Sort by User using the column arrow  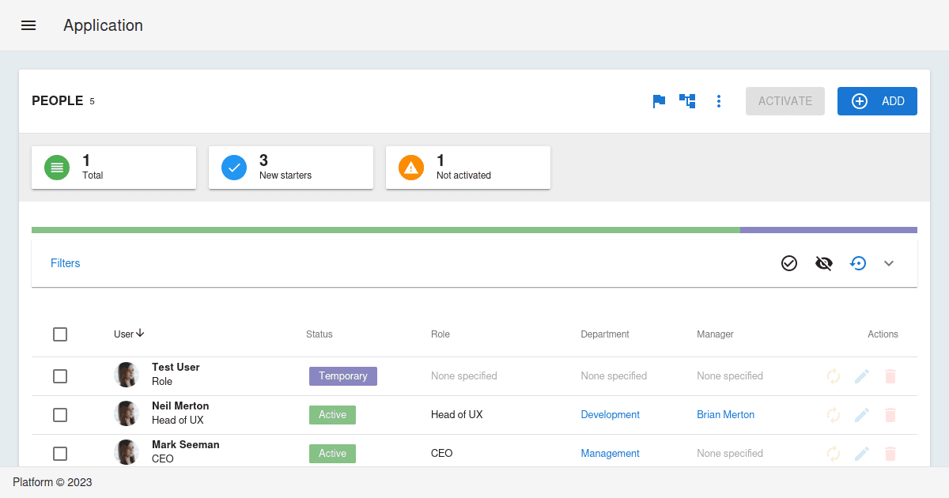[141, 334]
